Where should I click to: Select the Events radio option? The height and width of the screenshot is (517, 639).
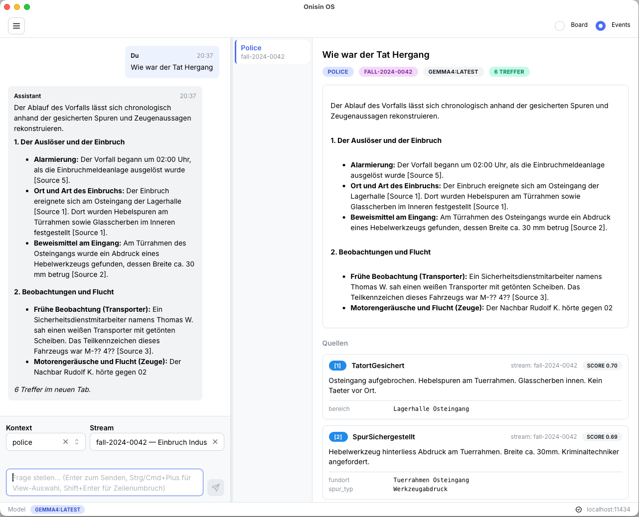pos(601,25)
